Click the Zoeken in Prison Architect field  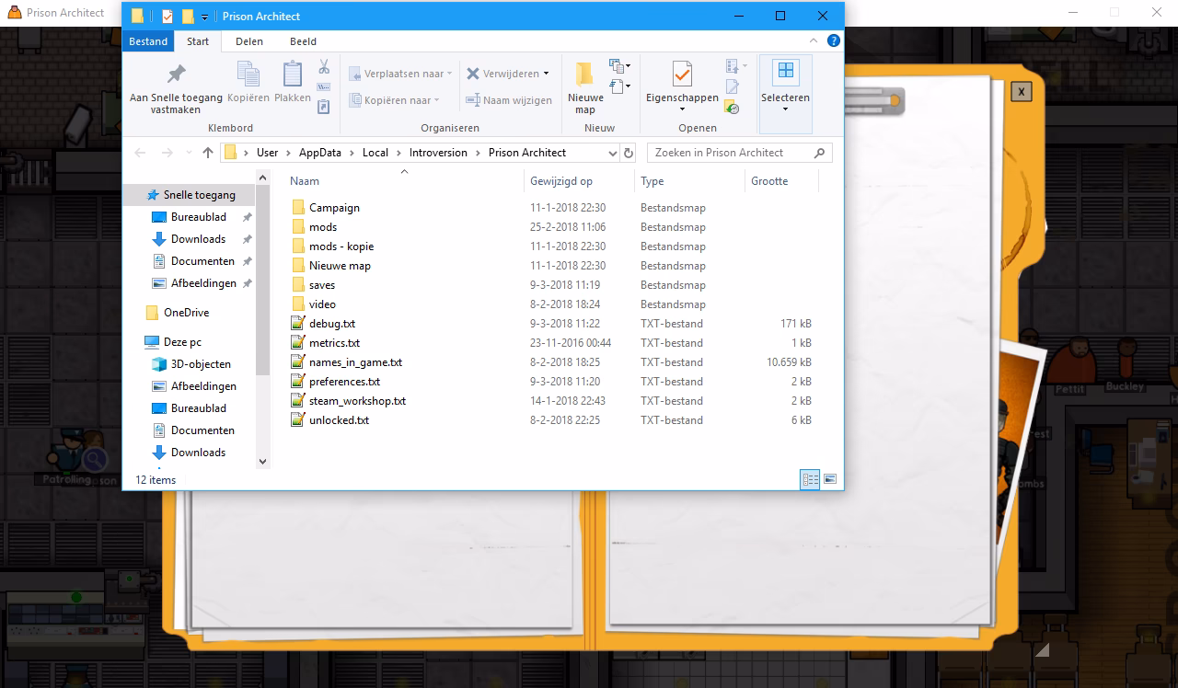pyautogui.click(x=739, y=153)
